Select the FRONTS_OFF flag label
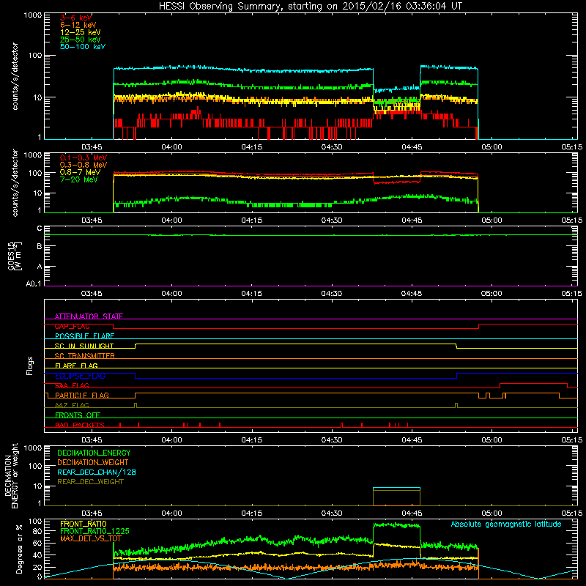 pyautogui.click(x=78, y=415)
